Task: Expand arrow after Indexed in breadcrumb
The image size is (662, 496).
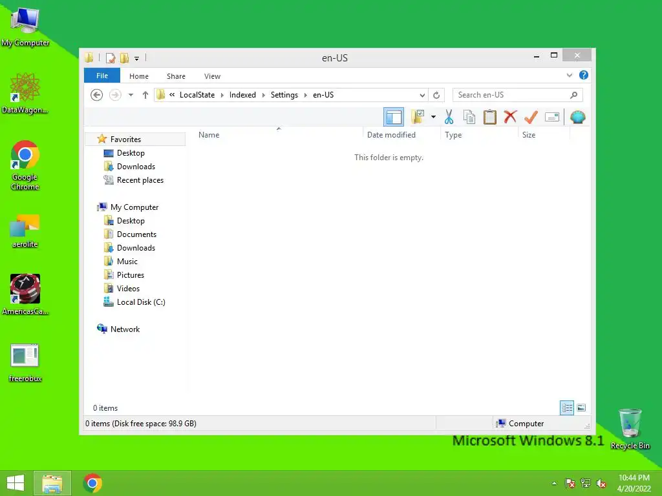Action: [264, 95]
